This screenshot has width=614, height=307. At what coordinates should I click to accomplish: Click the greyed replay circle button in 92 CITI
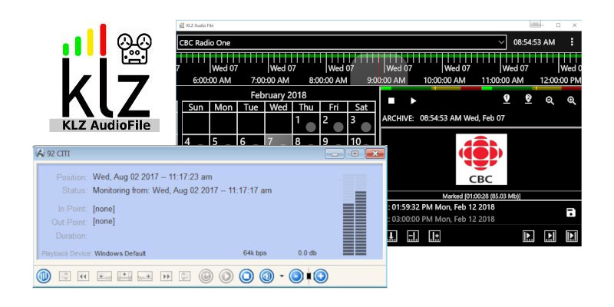[x=206, y=276]
